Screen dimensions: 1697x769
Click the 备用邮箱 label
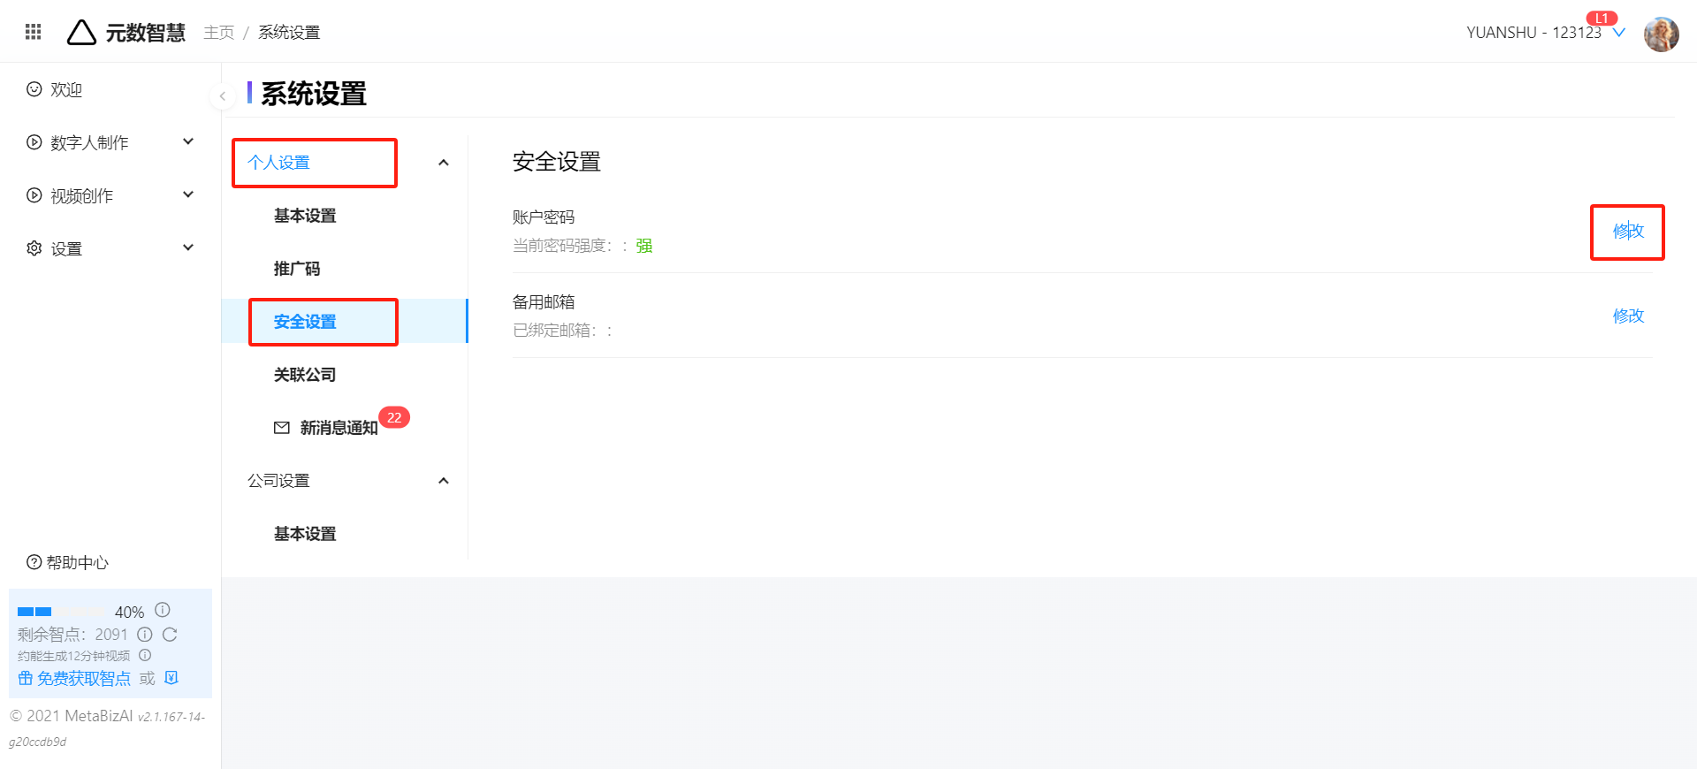coord(544,302)
